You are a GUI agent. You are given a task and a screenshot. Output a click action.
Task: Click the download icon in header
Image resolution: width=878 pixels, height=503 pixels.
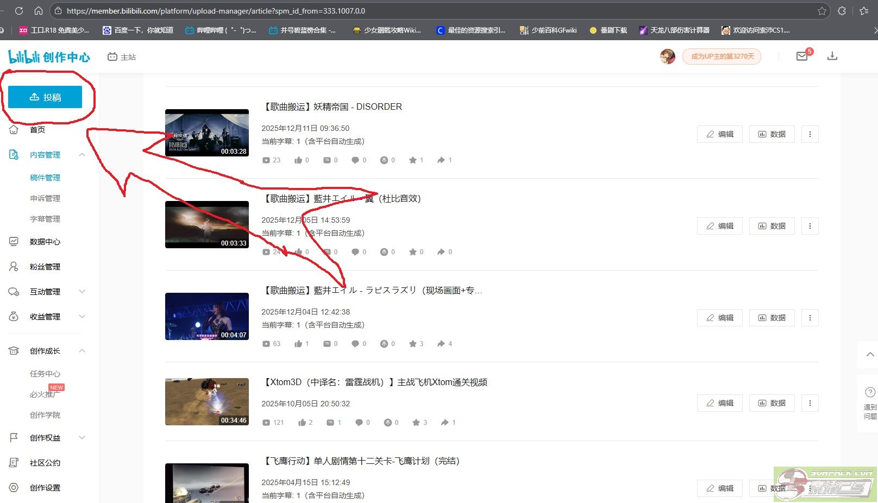point(832,56)
